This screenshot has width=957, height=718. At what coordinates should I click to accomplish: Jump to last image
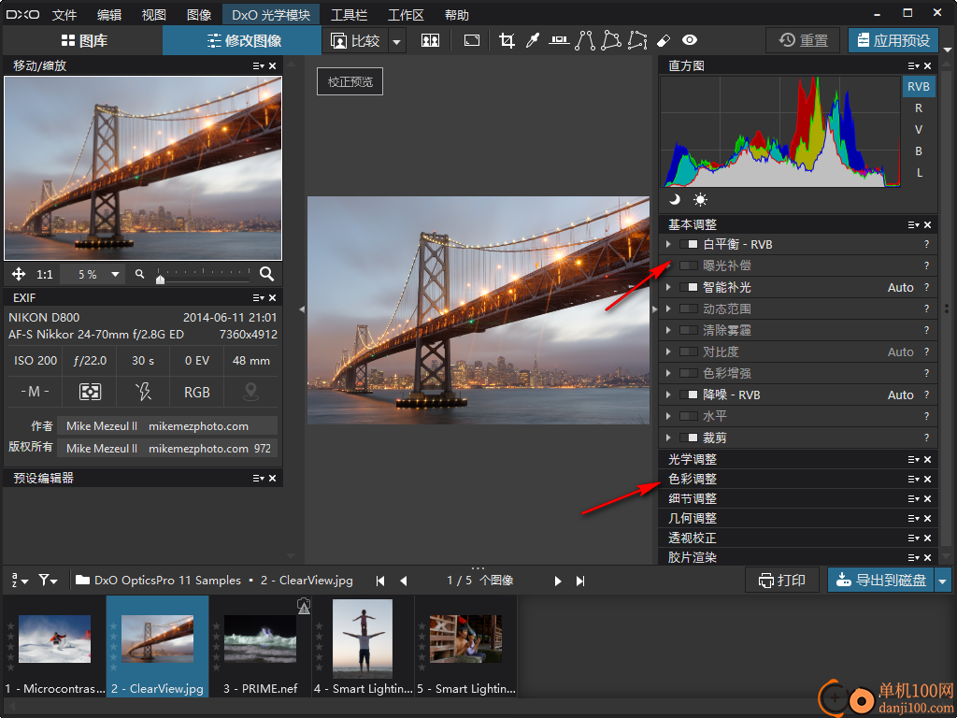tap(580, 581)
